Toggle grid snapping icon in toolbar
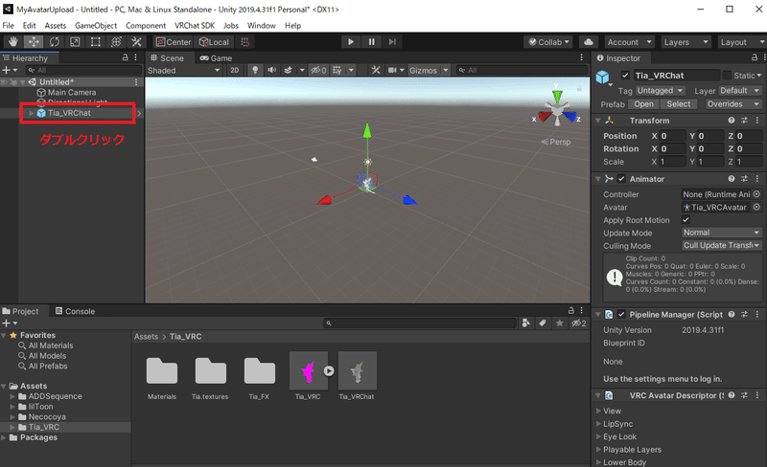 pyautogui.click(x=245, y=42)
